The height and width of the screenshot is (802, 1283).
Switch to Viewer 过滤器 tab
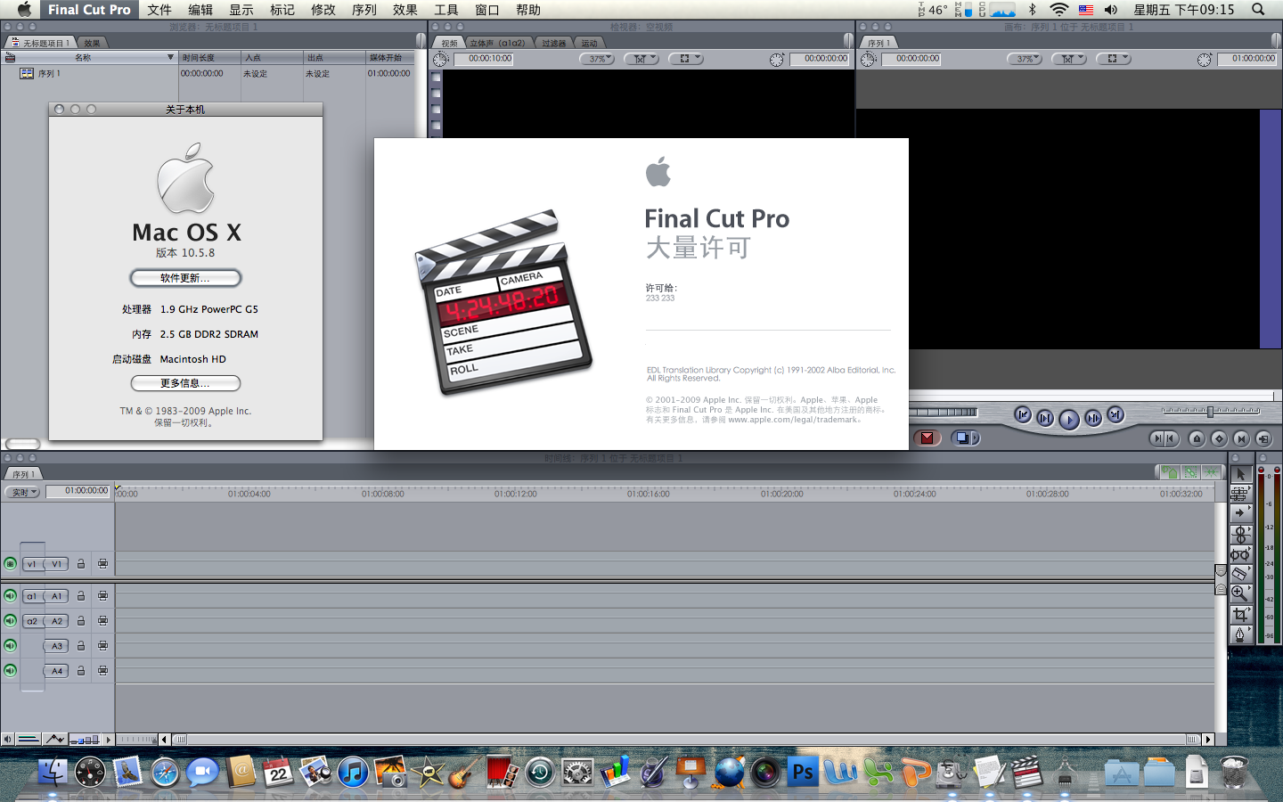[x=554, y=43]
